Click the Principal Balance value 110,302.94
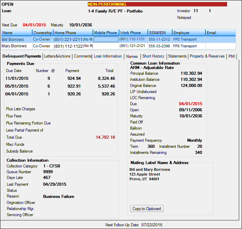 191,73
